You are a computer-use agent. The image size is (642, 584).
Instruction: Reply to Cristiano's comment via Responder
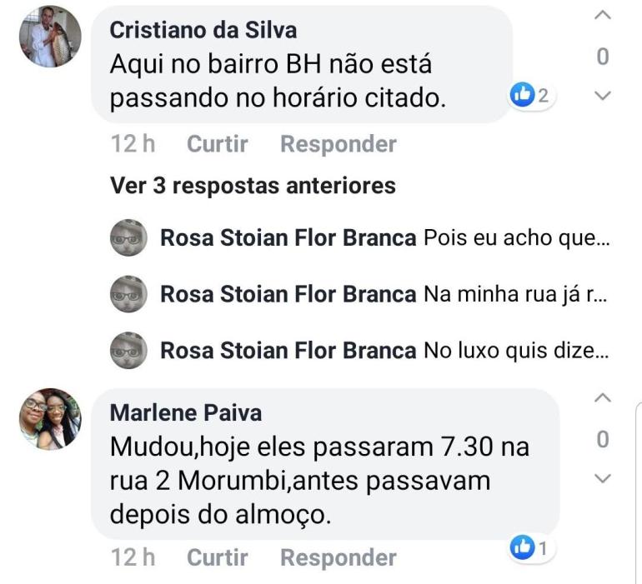338,144
